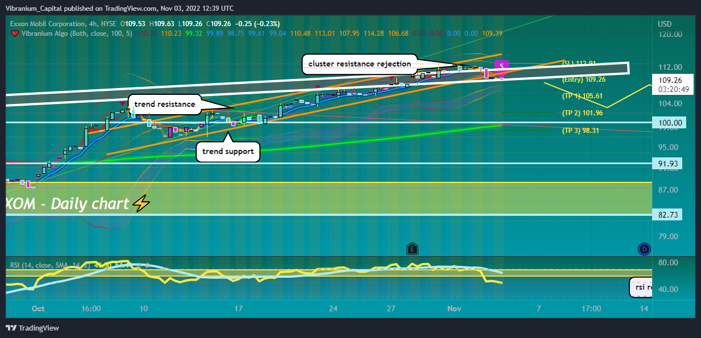Click the magenta 'S' sell signal marker
Viewport: 701px width, 338px height.
502,66
